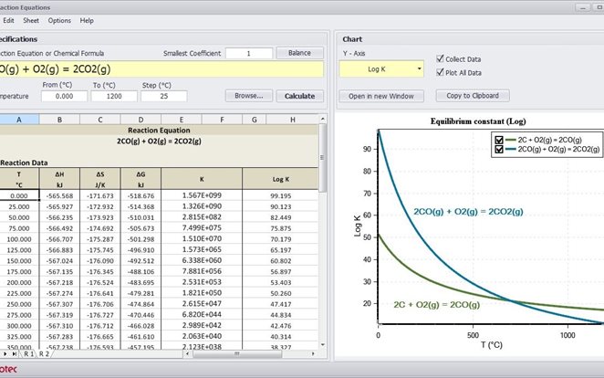Switch to the R 2 sheet tab
604x378 pixels.
44,353
